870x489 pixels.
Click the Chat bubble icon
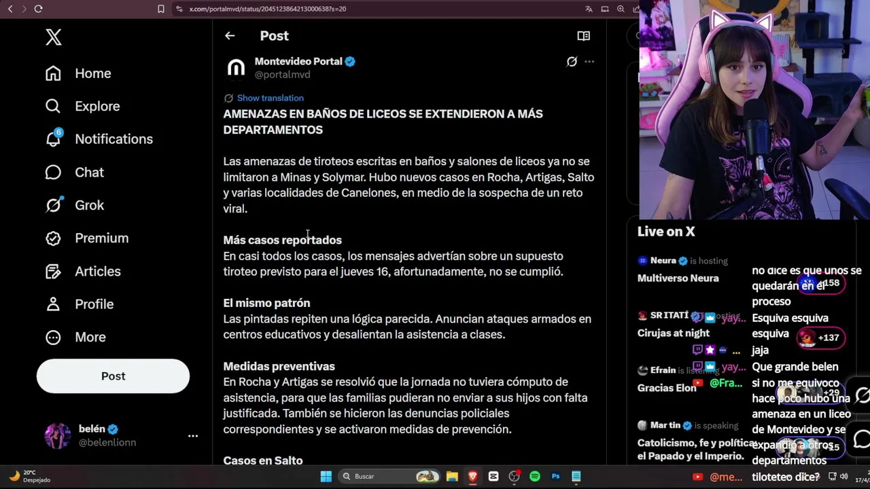53,173
